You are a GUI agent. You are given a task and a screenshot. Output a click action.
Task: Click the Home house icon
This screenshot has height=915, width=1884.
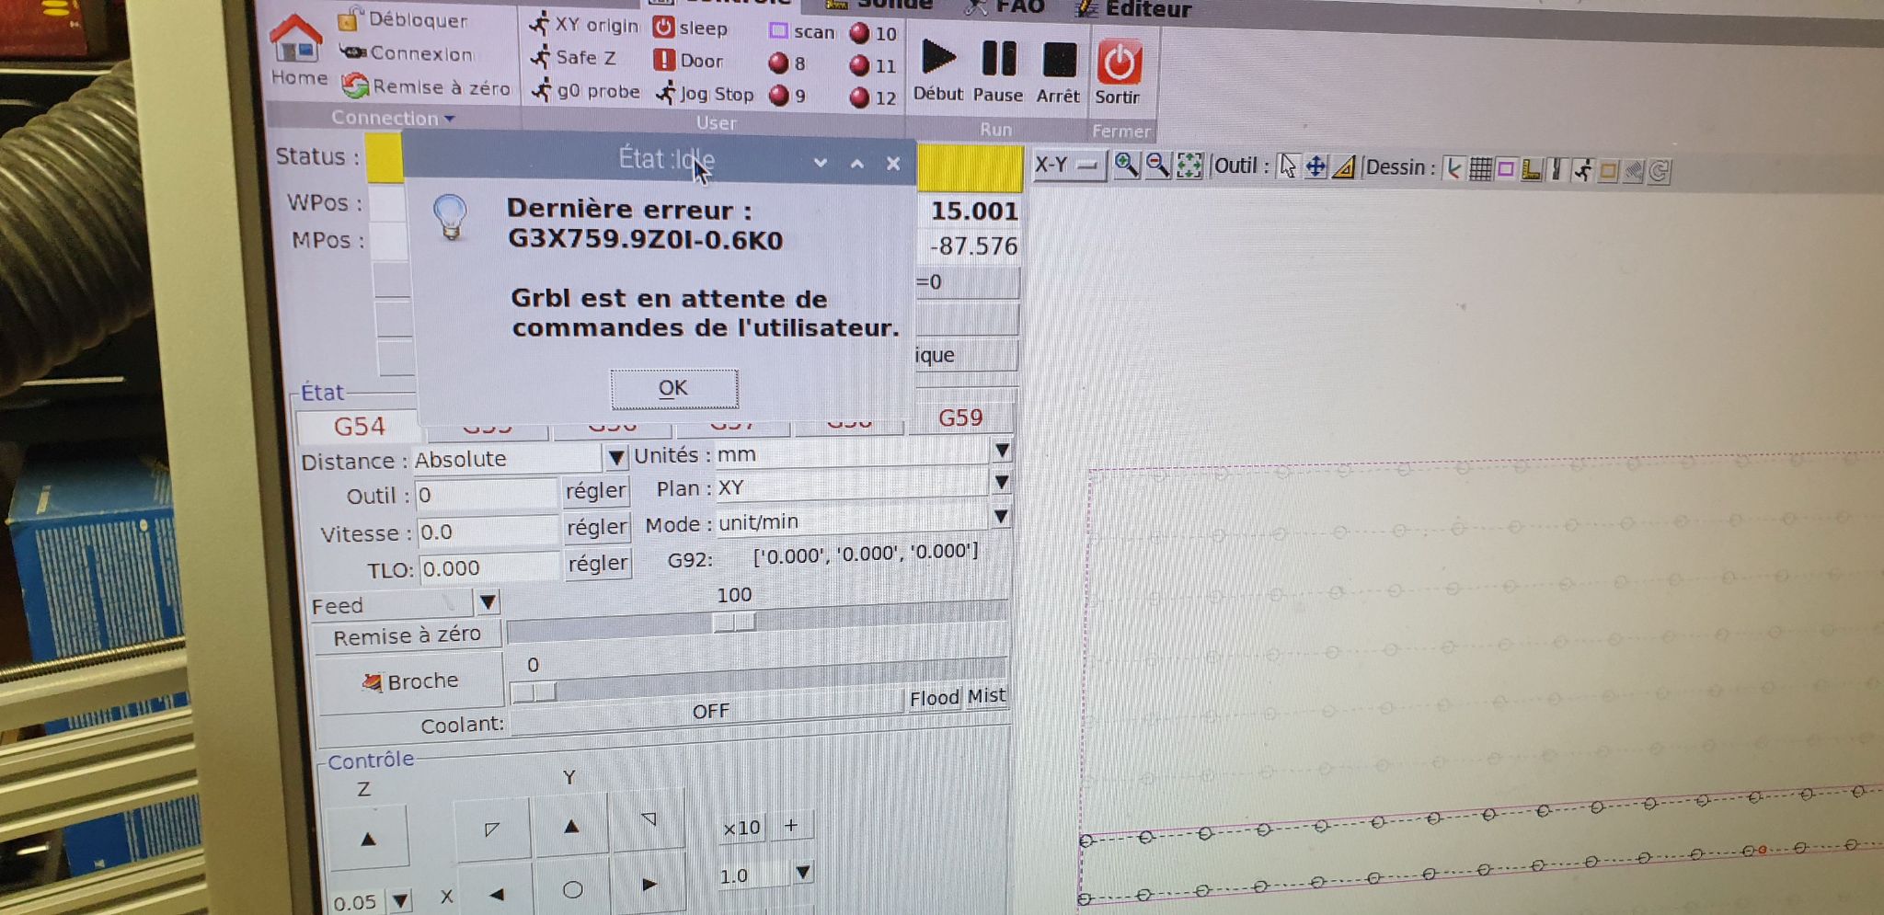(x=296, y=41)
